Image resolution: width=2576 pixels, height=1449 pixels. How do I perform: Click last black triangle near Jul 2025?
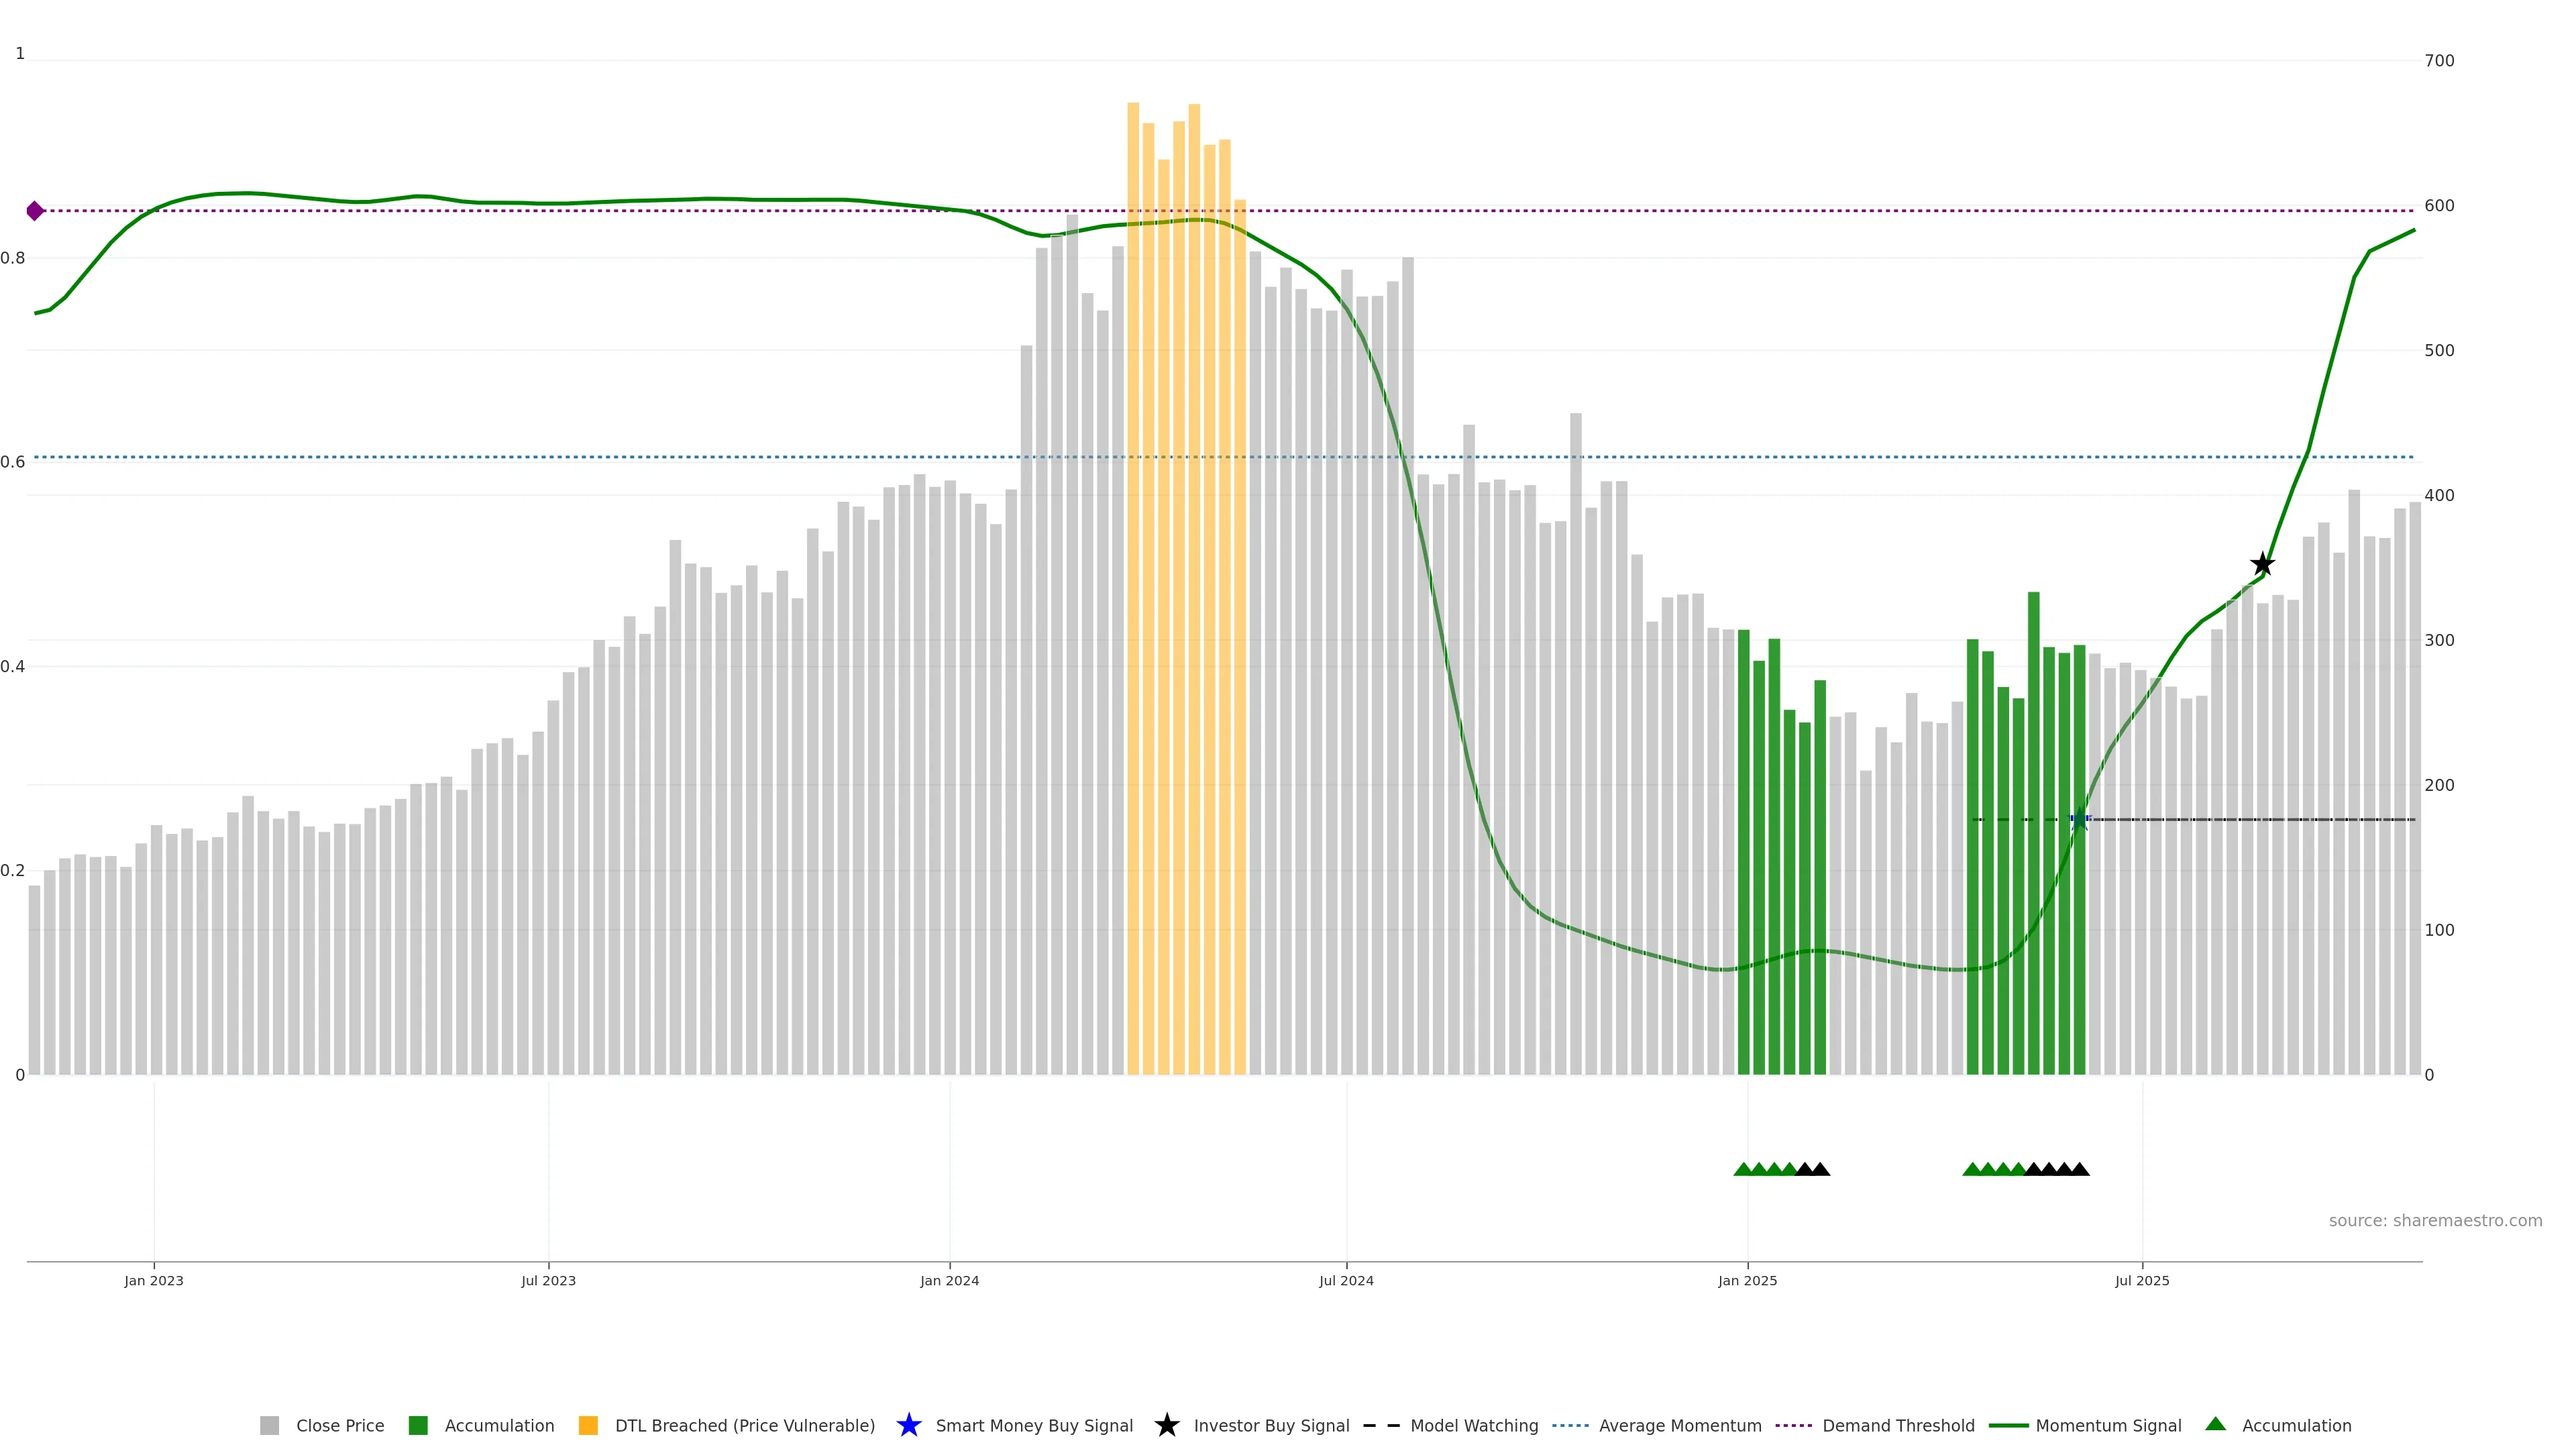tap(2079, 1169)
